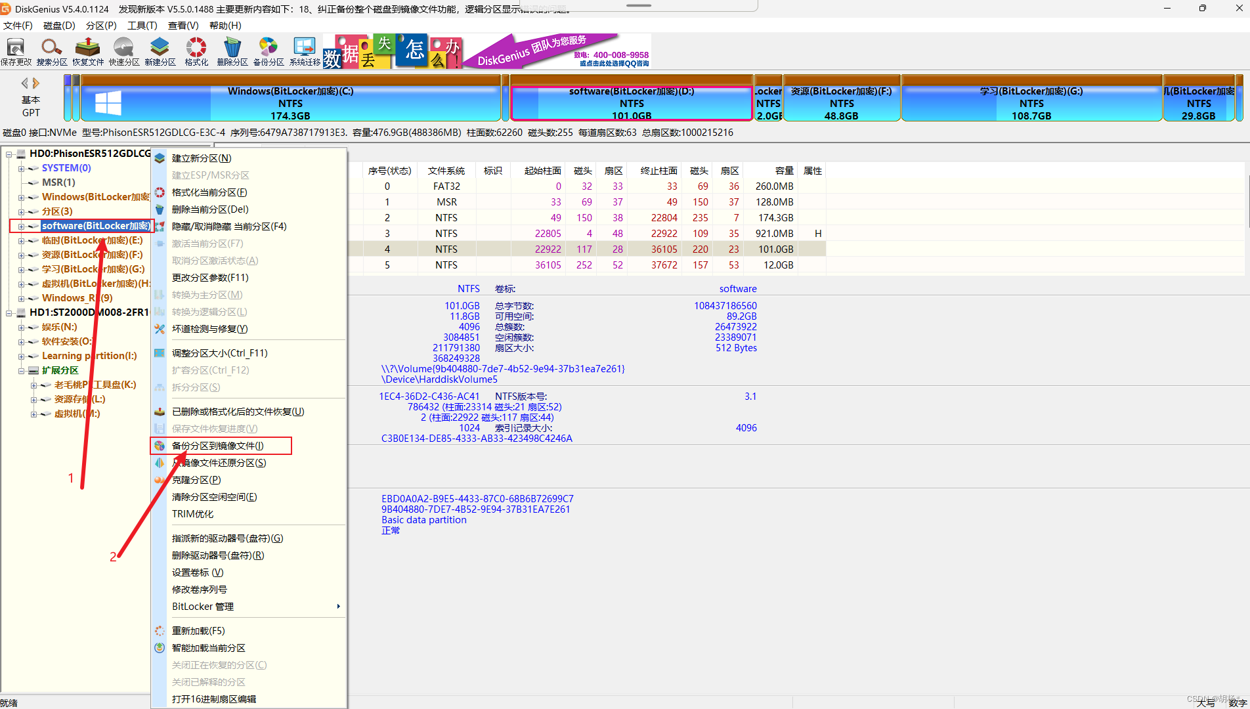
Task: Click the 格式化 toolbar icon
Action: 196,51
